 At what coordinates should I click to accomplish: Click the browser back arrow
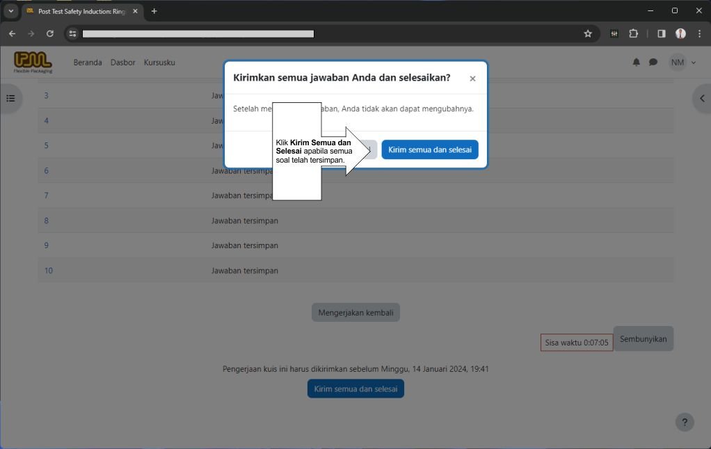pyautogui.click(x=12, y=33)
